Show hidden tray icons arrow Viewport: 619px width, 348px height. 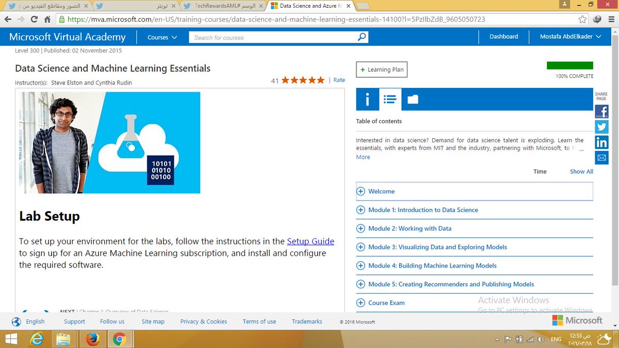[496, 339]
